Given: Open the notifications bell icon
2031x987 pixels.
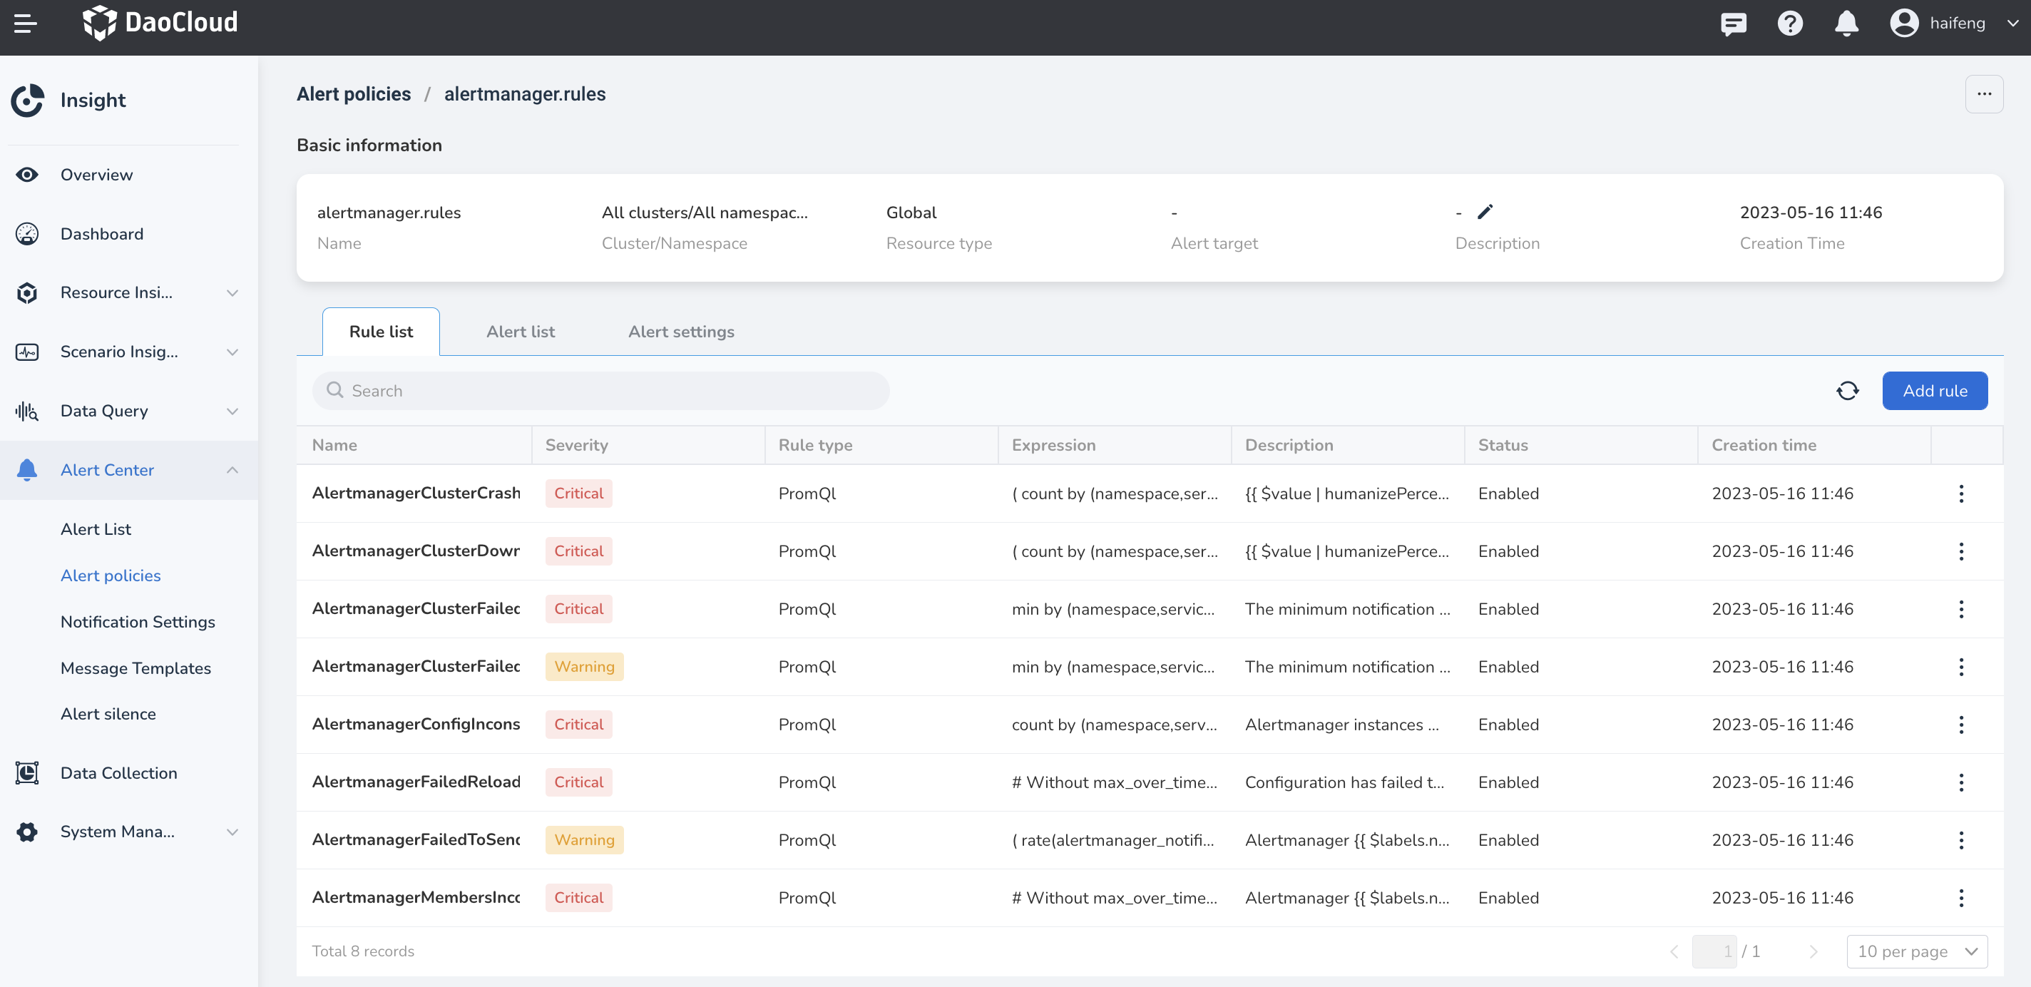Looking at the screenshot, I should click(1846, 24).
